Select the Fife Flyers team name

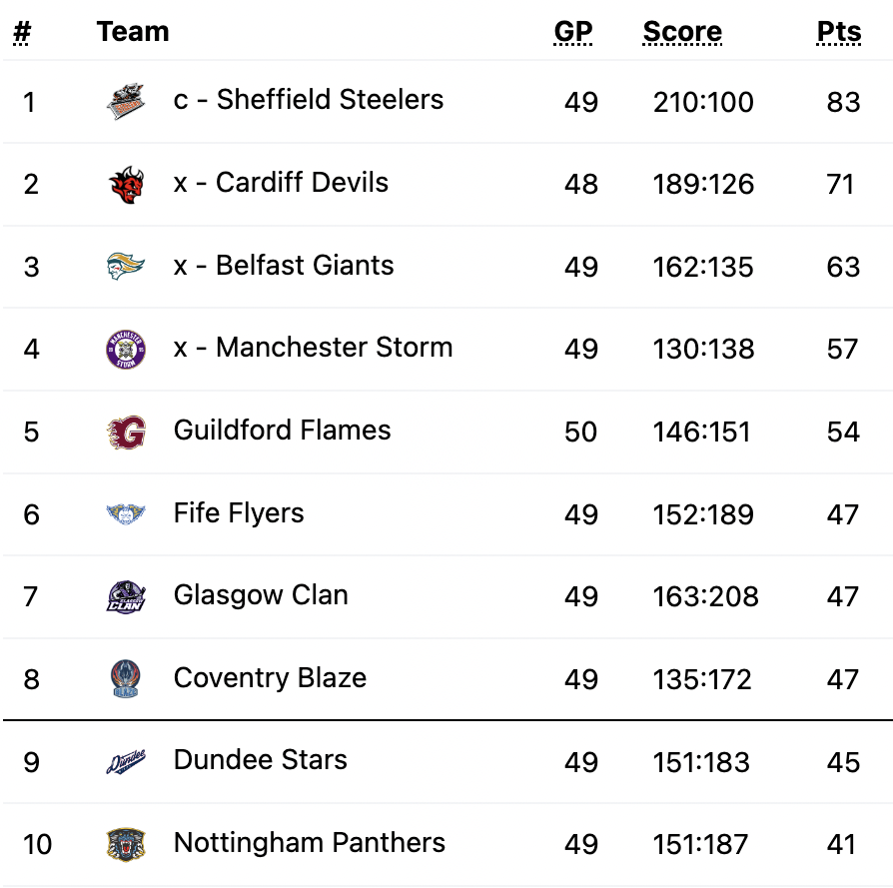point(239,513)
